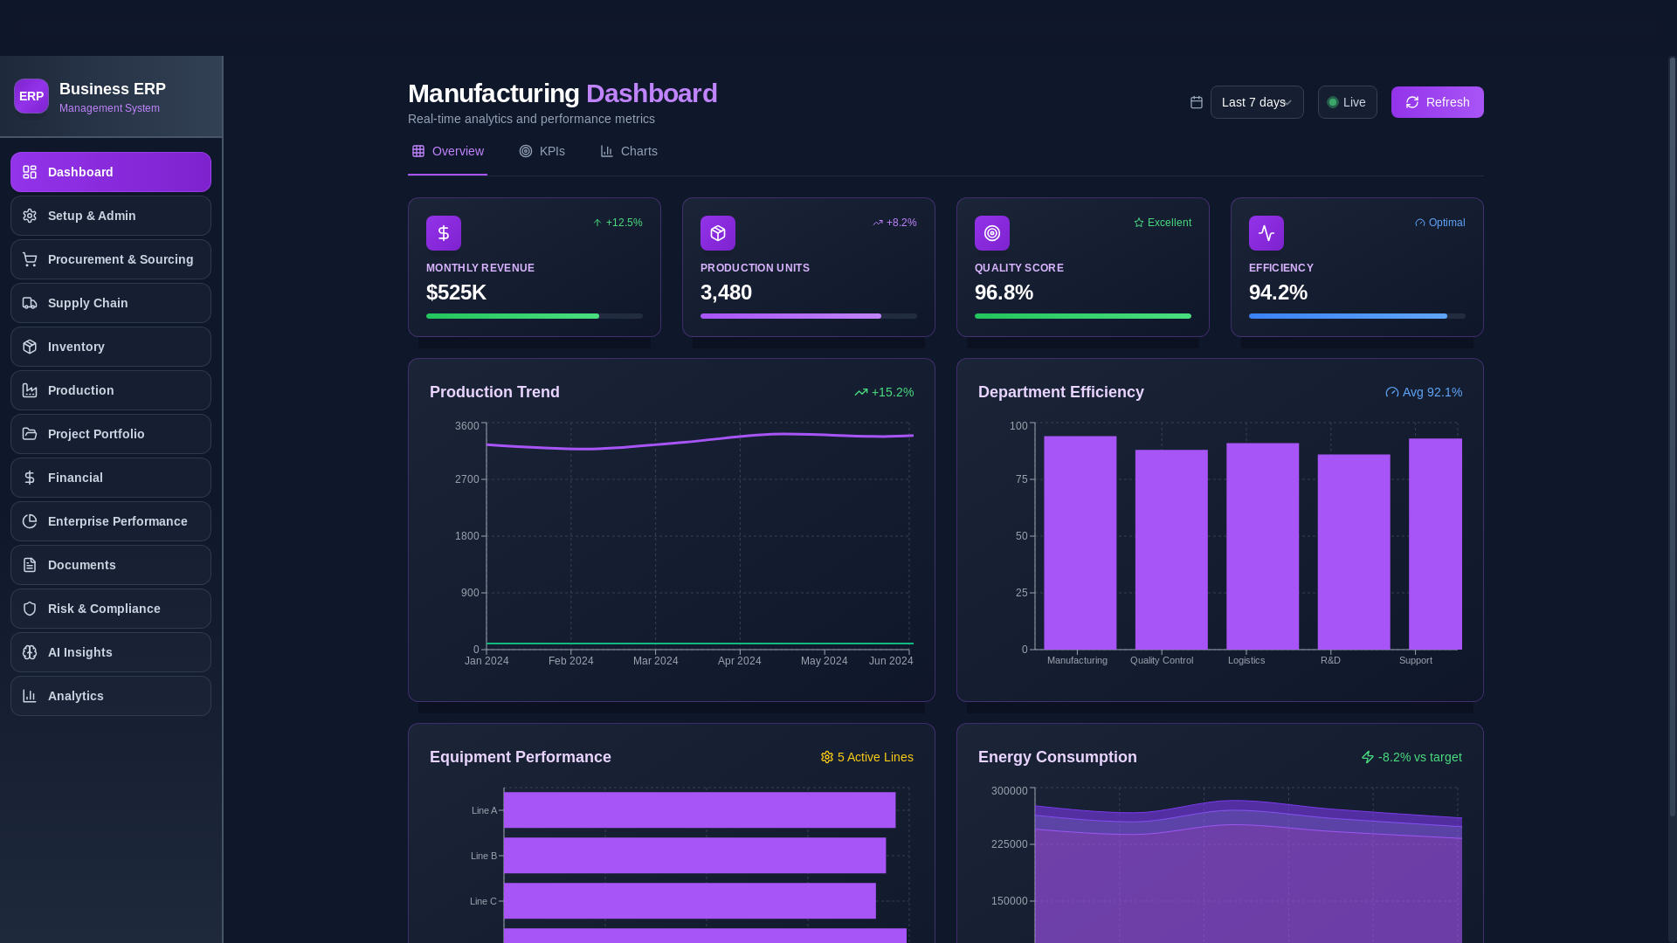Click the Production factory icon

[30, 390]
